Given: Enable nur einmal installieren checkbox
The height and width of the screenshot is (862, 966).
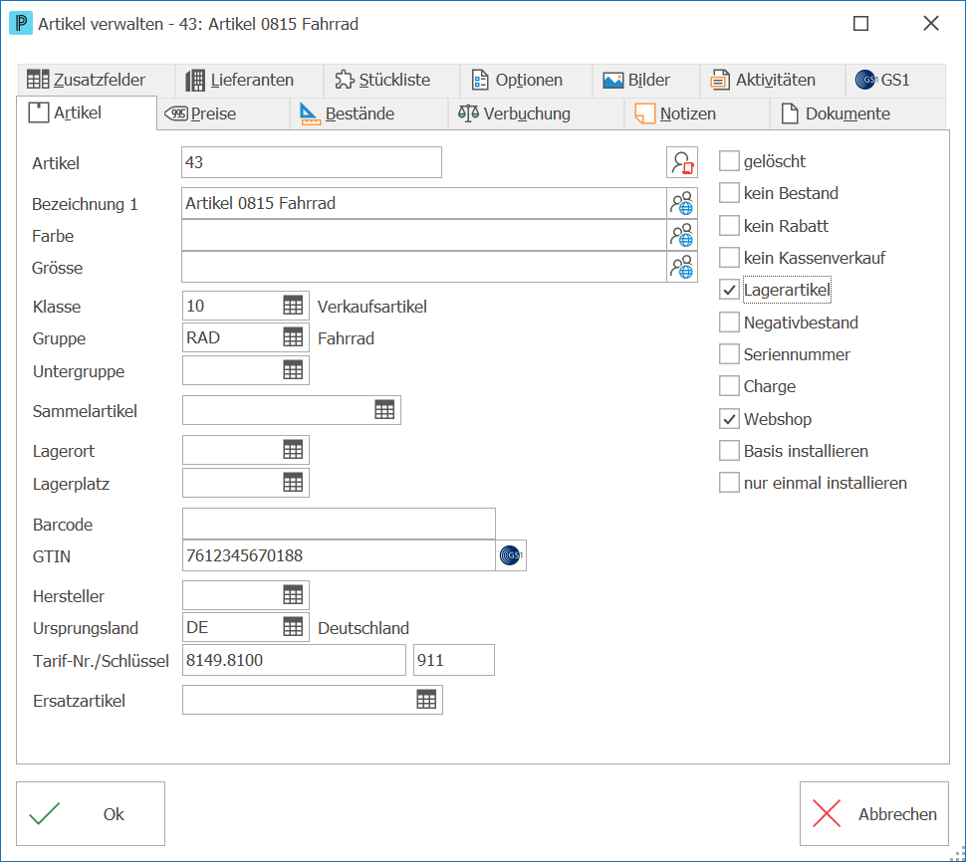Looking at the screenshot, I should [729, 483].
